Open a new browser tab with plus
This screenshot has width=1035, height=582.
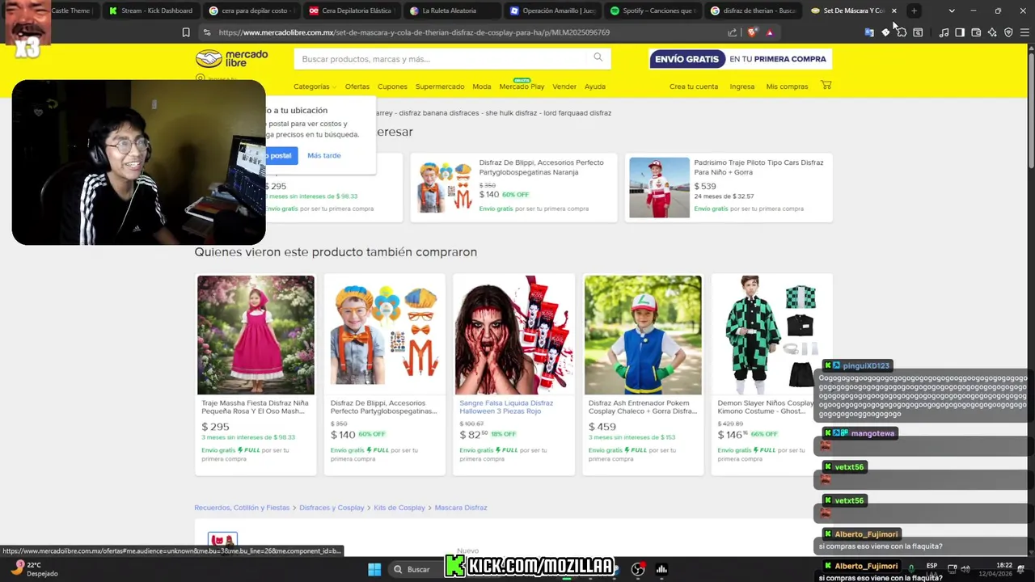coord(914,11)
